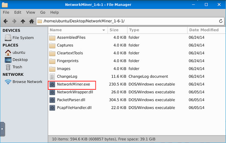Open the View menu
The height and width of the screenshot is (143, 226).
click(x=30, y=13)
